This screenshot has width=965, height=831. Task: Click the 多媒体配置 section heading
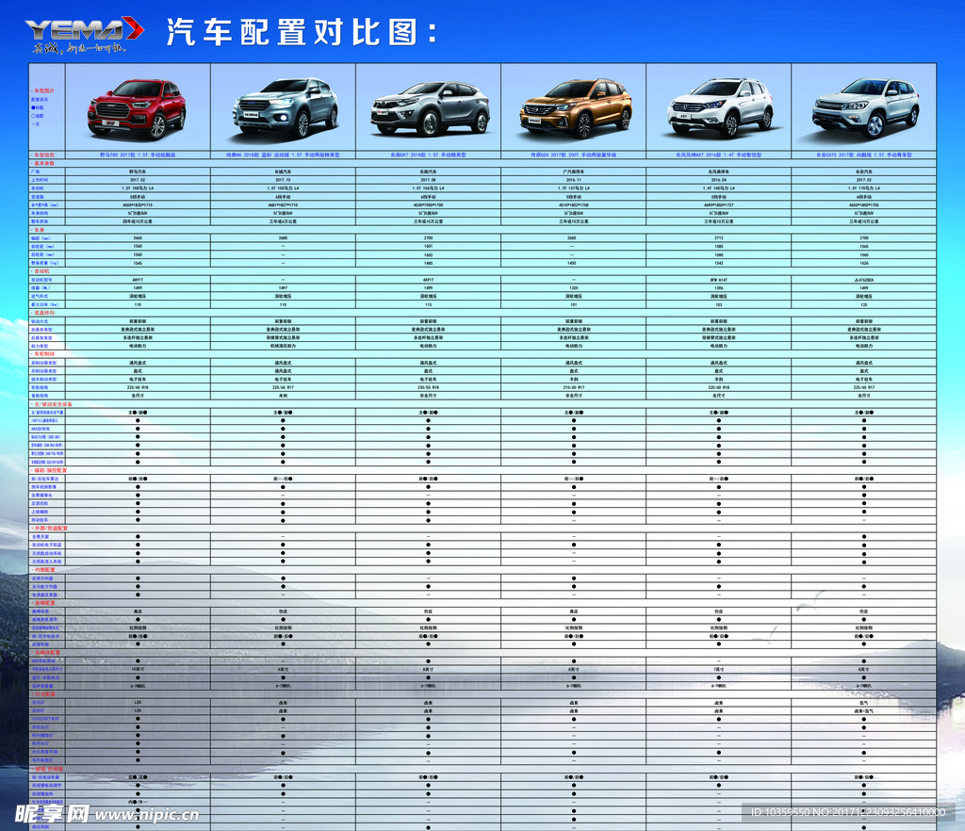45,653
